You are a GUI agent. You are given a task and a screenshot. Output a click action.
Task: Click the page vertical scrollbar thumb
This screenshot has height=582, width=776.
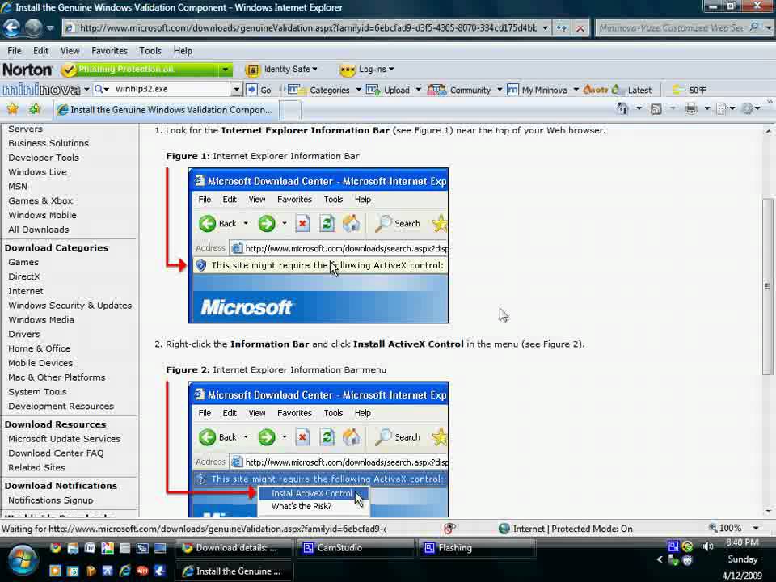pyautogui.click(x=767, y=286)
